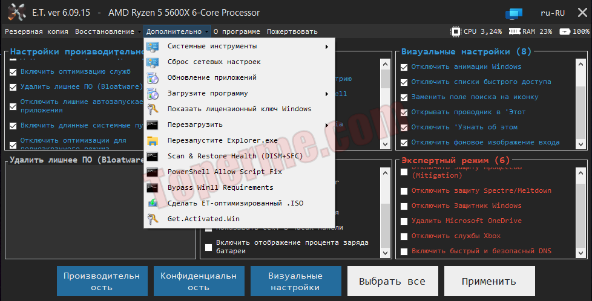Choose Сброс сетевых настроек entry
This screenshot has width=592, height=301.
pyautogui.click(x=239, y=62)
